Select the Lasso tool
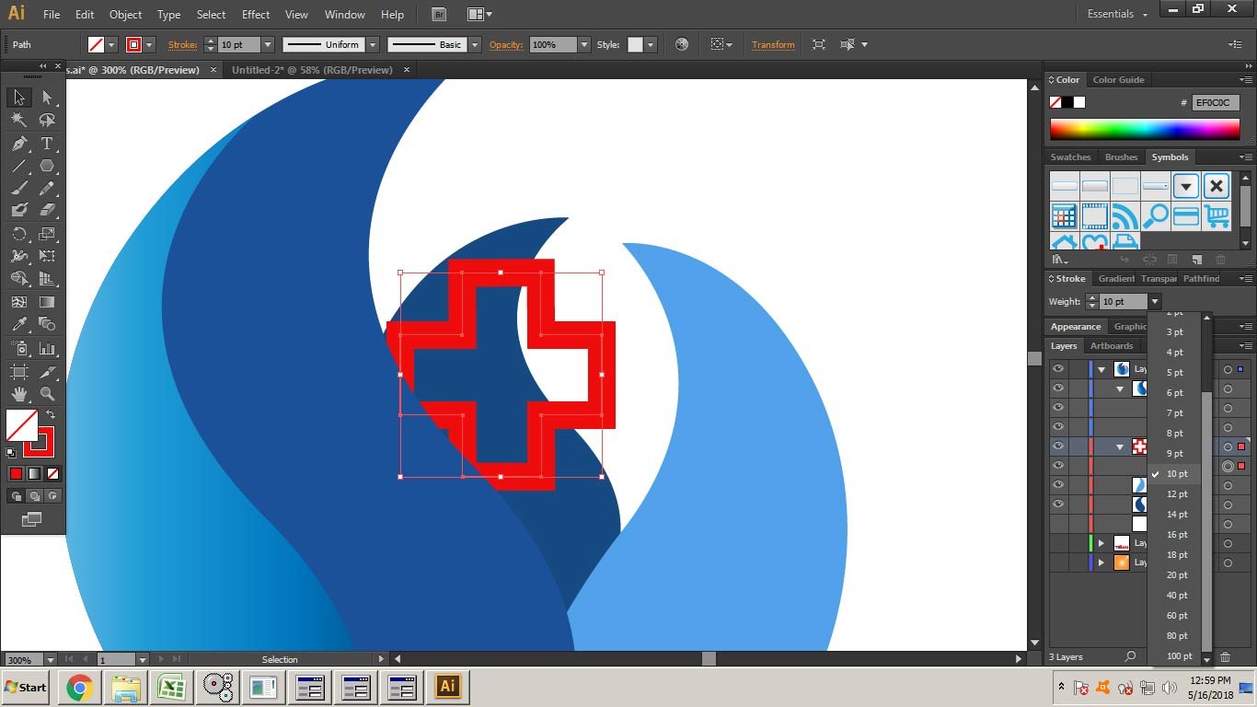 [47, 121]
